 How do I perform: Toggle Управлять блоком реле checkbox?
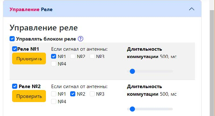pyautogui.click(x=12, y=39)
